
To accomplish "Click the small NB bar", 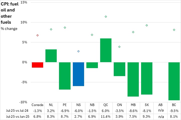I will [x=92, y=65].
